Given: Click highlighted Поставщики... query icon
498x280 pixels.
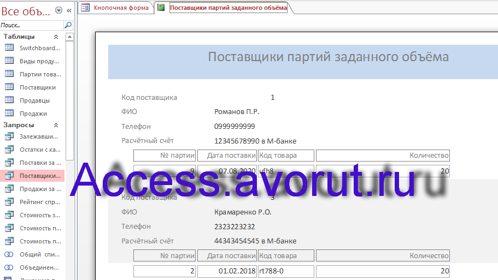Looking at the screenshot, I should [x=9, y=175].
